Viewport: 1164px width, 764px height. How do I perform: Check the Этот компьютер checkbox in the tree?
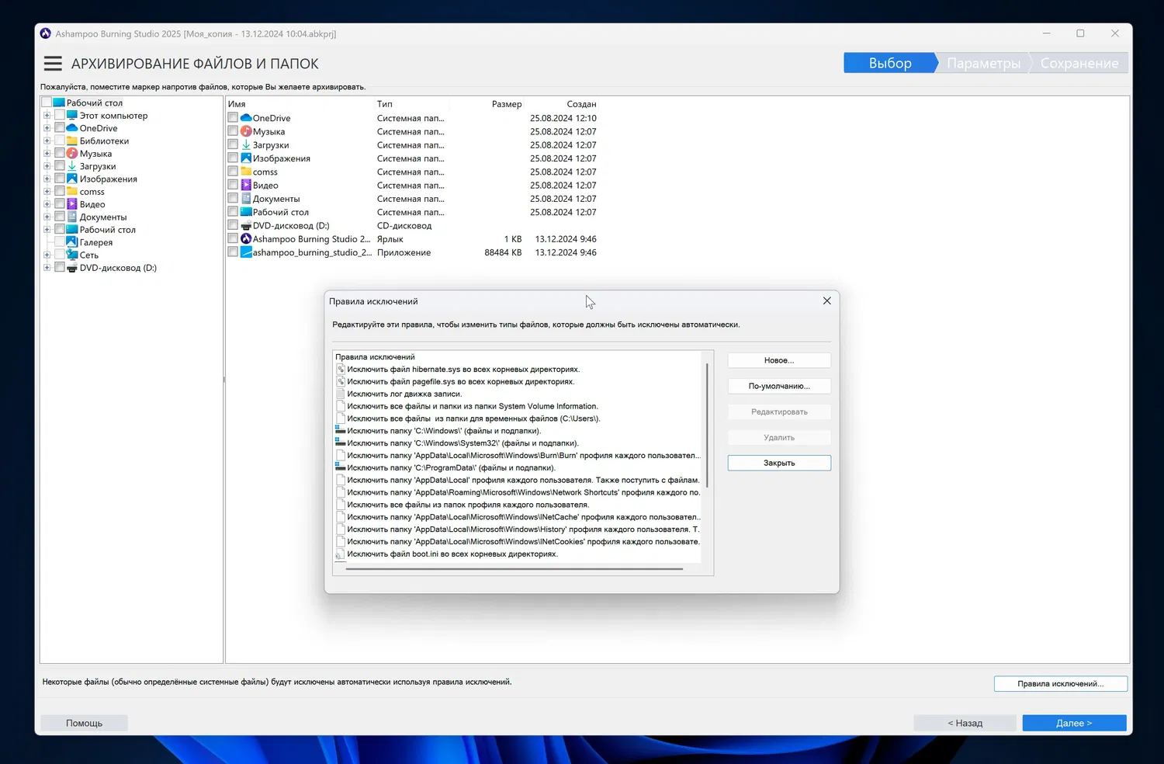coord(60,116)
